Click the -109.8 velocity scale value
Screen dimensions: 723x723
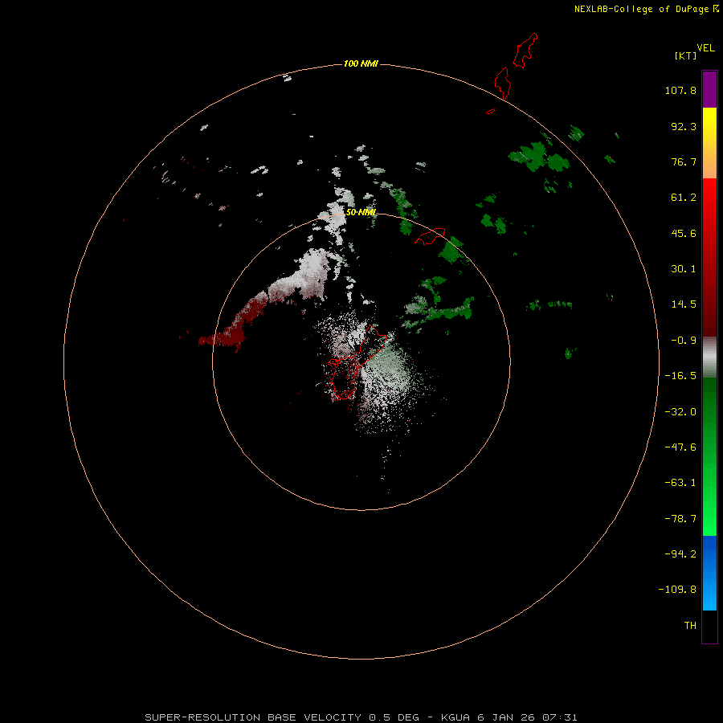click(x=677, y=590)
